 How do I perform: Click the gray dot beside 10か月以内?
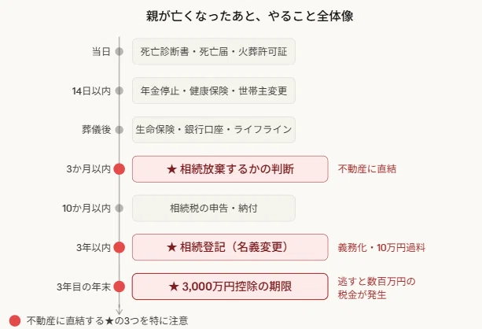(120, 209)
